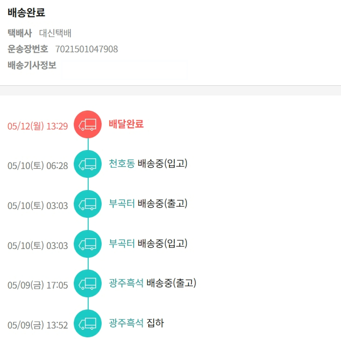Click the empty 배송기사정보 field
The width and height of the screenshot is (341, 339).
coord(124,70)
